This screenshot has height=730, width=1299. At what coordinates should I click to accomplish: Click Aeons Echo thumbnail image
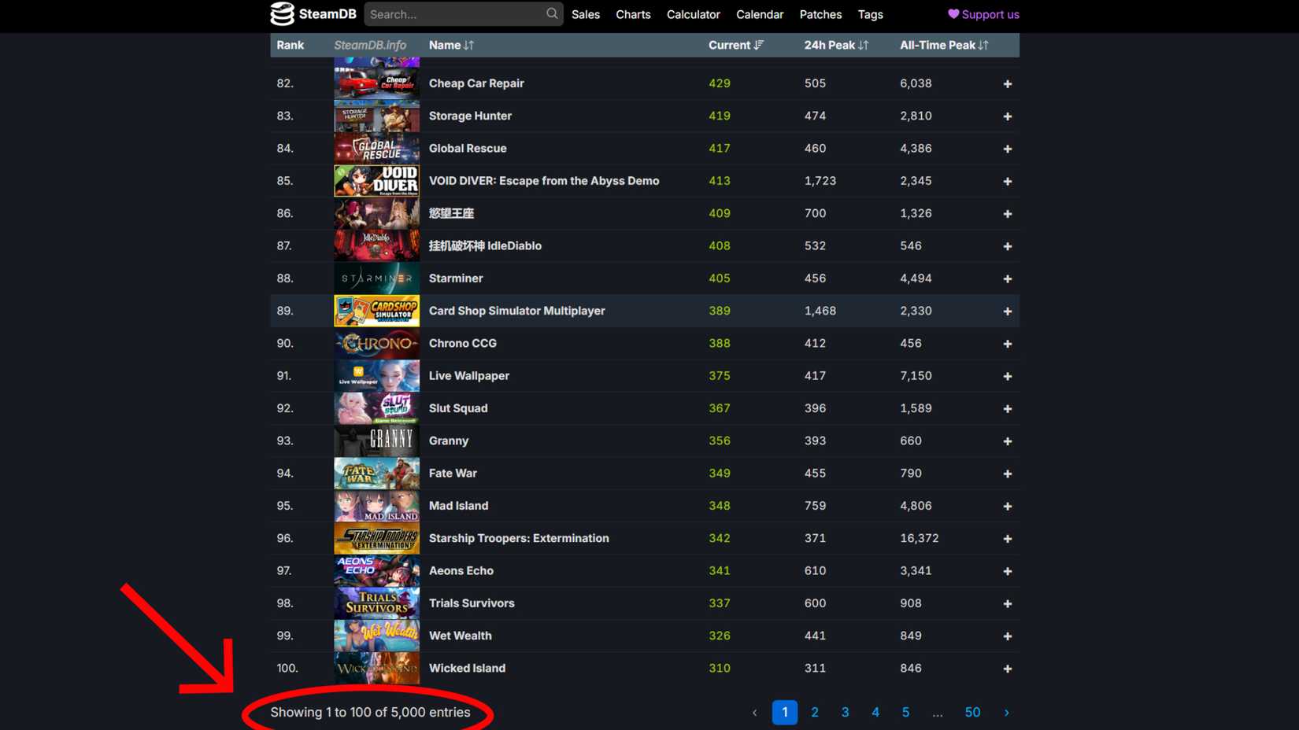[376, 571]
